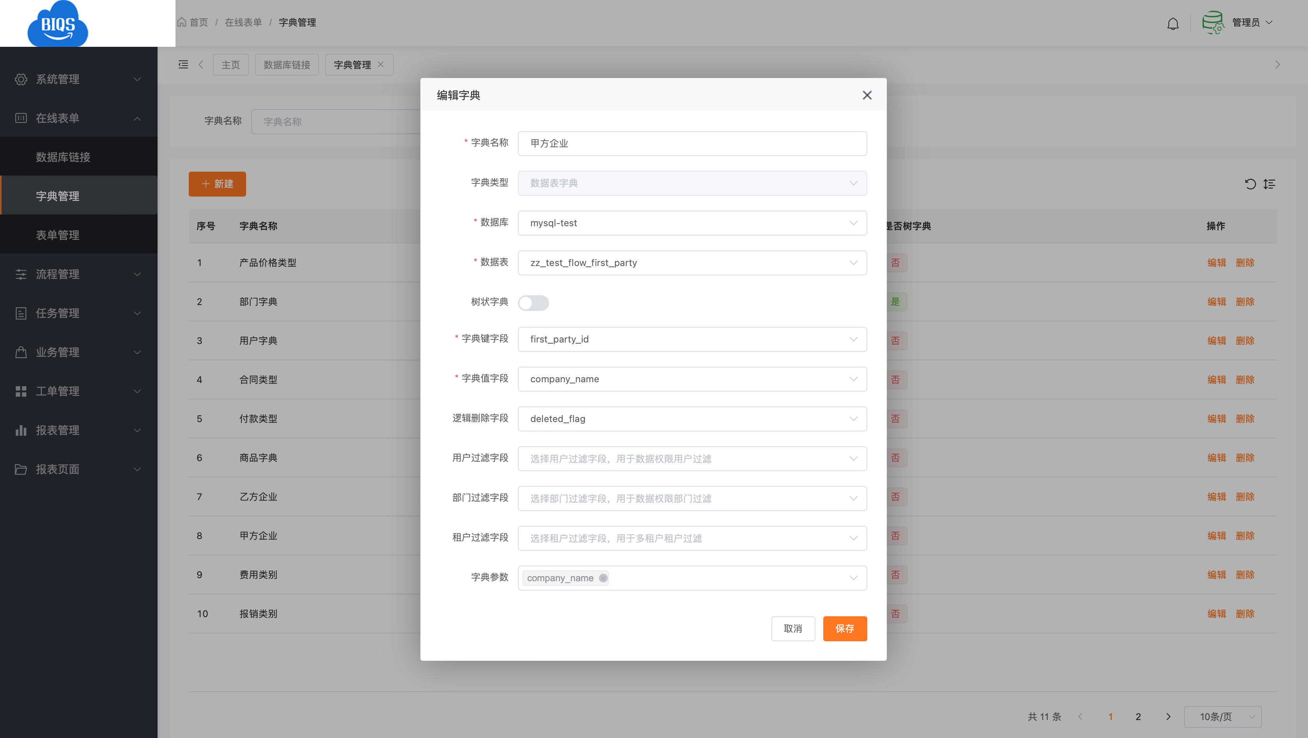1308x738 pixels.
Task: Click the 字典名称 search field
Action: click(x=336, y=122)
